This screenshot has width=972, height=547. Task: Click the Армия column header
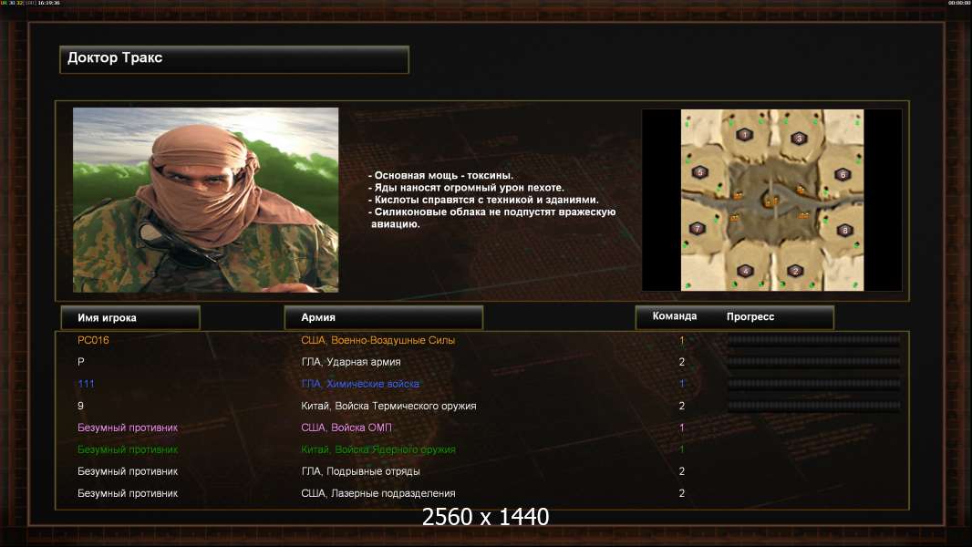tap(383, 317)
